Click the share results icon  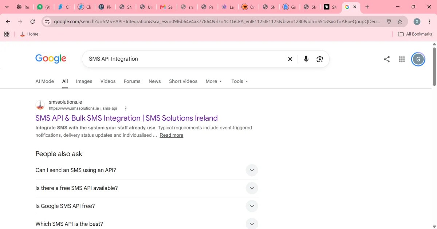(387, 59)
